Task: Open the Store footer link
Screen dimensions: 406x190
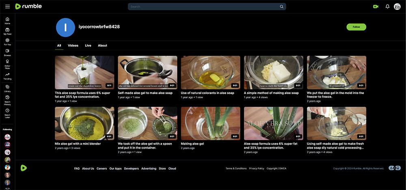Action: click(x=162, y=168)
